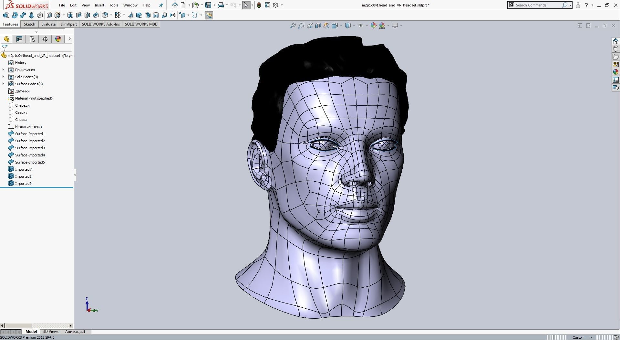Expand the Solid Bodies(3) folder
Screen dimensions: 620x340
3,77
